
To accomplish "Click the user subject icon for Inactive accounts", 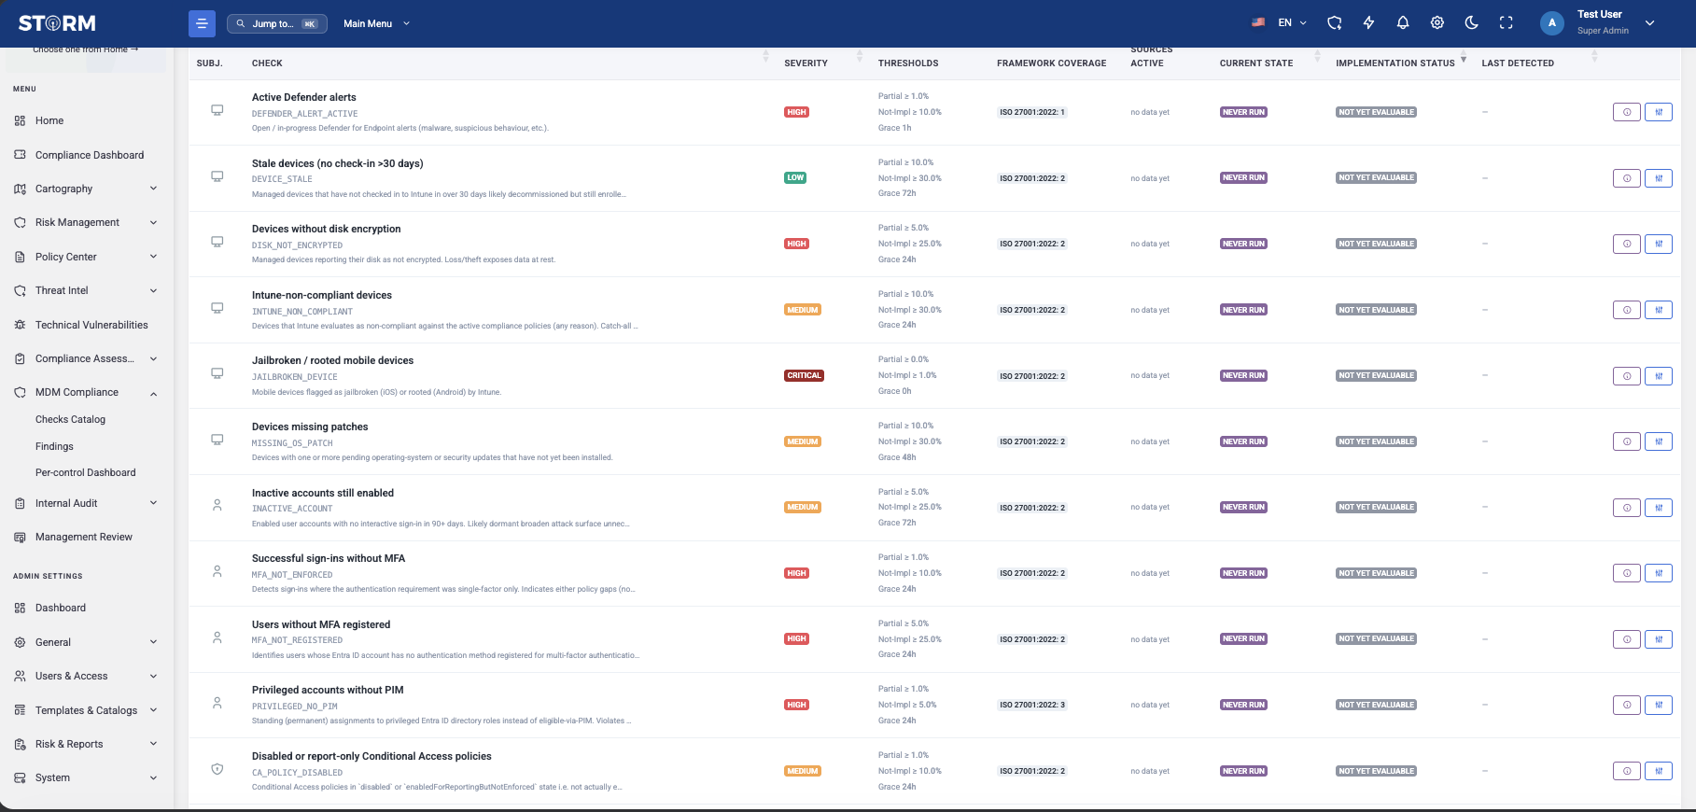I will pos(217,505).
